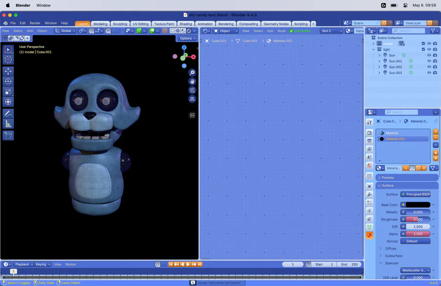
Task: Open the Global orientation dropdown
Action: (65, 31)
